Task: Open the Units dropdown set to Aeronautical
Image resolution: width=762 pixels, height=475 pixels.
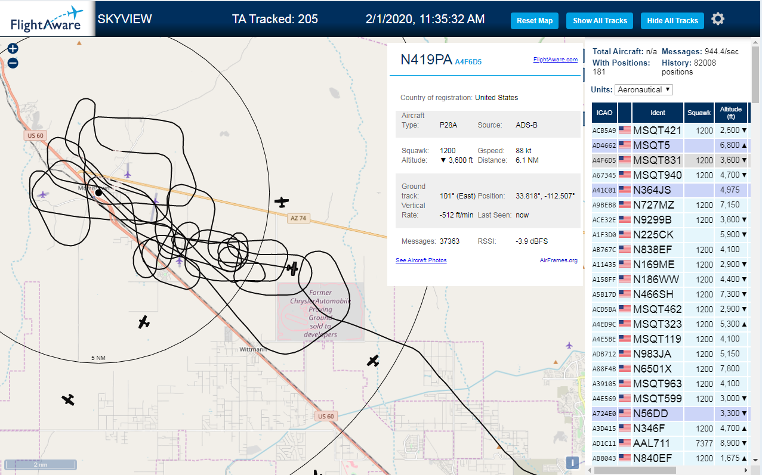Action: pos(644,89)
